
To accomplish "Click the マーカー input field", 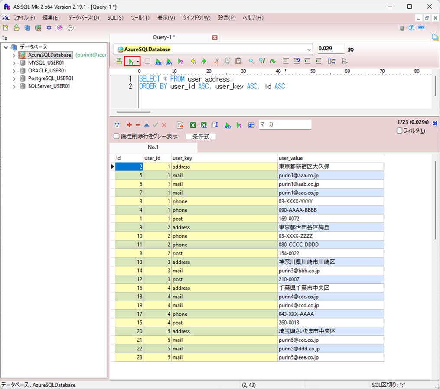I will (x=285, y=124).
